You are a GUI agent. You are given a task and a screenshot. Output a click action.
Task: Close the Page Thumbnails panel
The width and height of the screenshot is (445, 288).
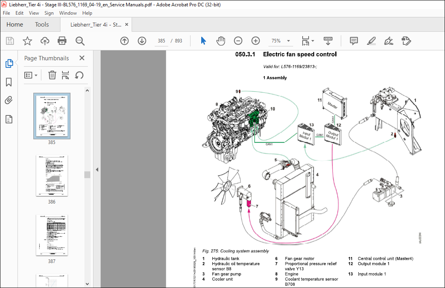pos(82,58)
